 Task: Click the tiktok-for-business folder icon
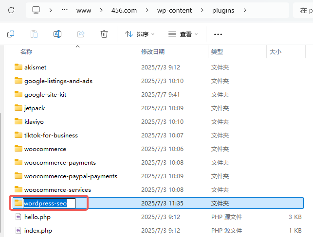pos(18,135)
